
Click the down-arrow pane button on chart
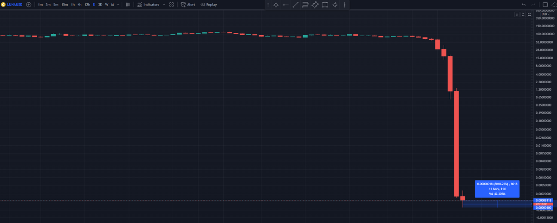(x=517, y=15)
